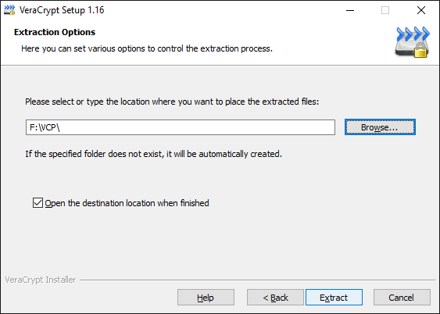Image resolution: width=440 pixels, height=314 pixels.
Task: Click the F:\VCP\ extraction path field
Action: coord(181,127)
